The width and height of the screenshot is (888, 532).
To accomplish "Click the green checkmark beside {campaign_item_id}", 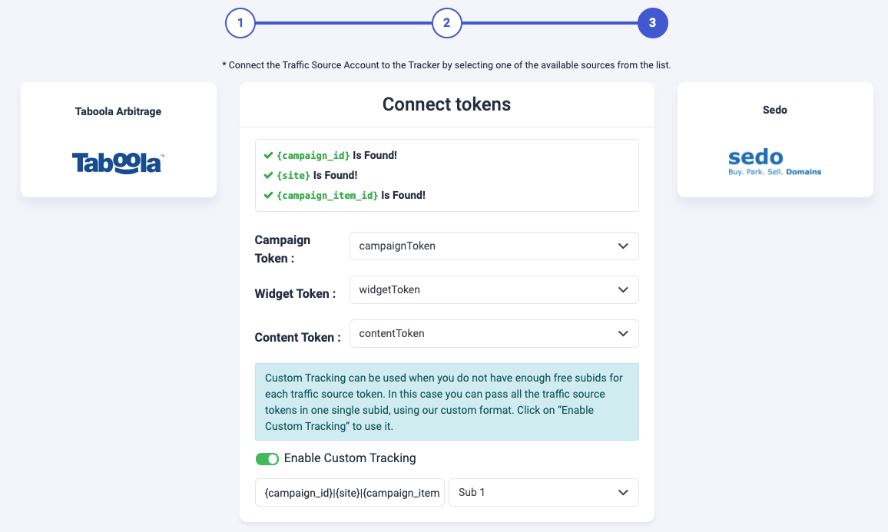I will [267, 195].
